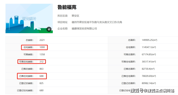Select the 可售住宅套数 value 312

41,62
